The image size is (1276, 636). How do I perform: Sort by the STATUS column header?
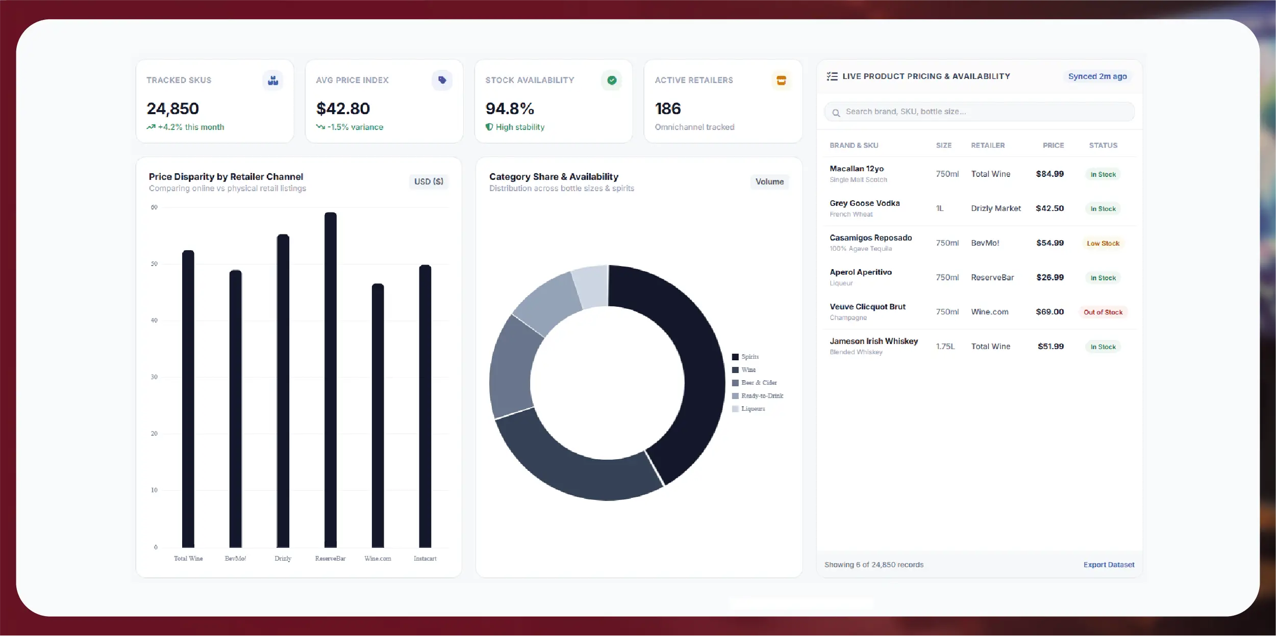coord(1103,145)
